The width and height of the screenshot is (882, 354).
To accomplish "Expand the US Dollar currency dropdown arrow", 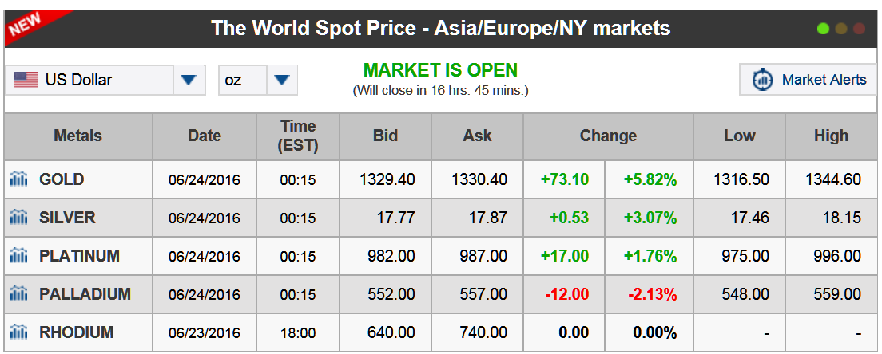I will tap(189, 81).
